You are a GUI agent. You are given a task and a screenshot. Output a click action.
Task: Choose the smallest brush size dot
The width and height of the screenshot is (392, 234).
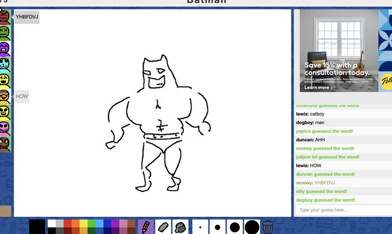click(200, 227)
